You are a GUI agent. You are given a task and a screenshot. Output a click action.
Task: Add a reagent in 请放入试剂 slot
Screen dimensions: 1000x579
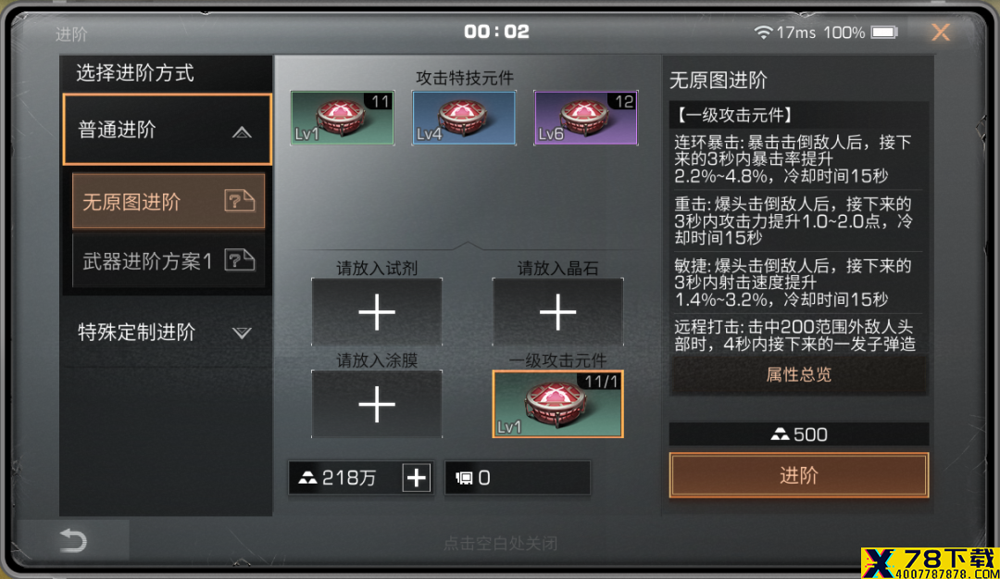tap(377, 312)
